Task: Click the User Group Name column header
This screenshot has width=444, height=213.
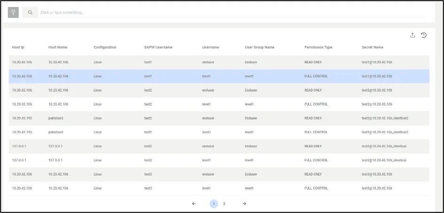Action: coord(260,47)
